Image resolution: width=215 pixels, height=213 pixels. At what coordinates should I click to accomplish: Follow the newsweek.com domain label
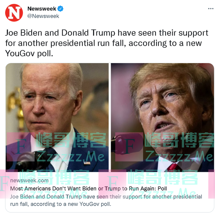click(x=29, y=181)
